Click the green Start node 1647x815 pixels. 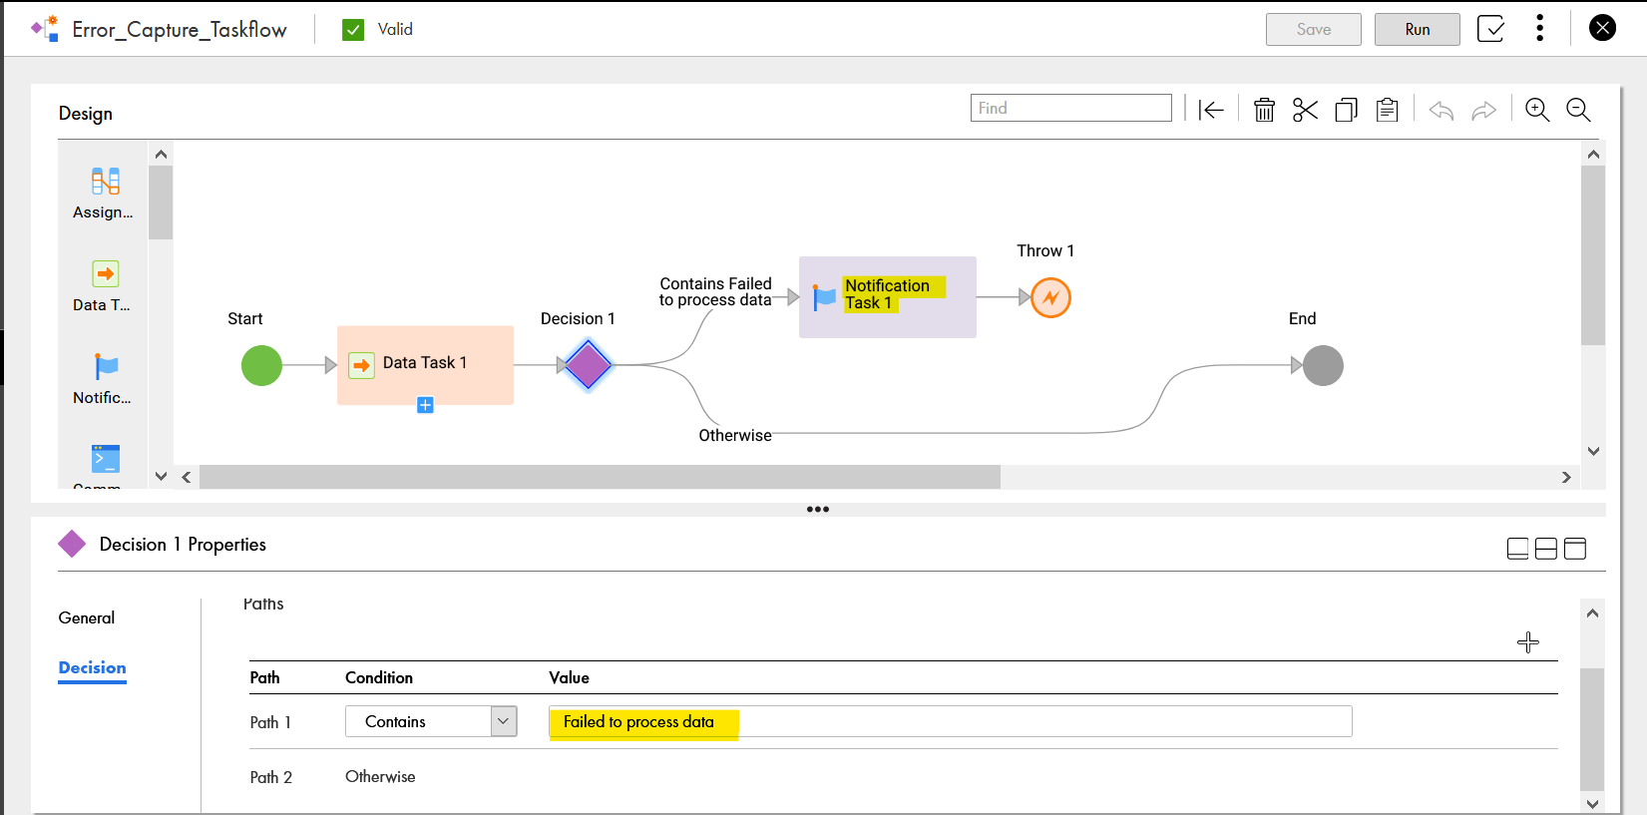(261, 365)
